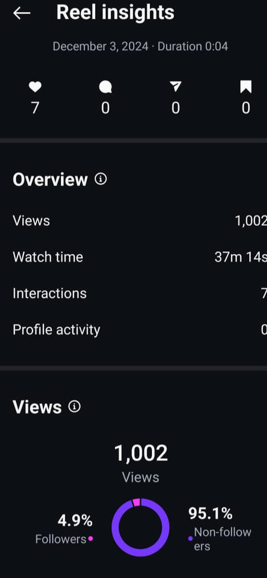Select the Profile activity row
The width and height of the screenshot is (267, 578).
(x=139, y=330)
